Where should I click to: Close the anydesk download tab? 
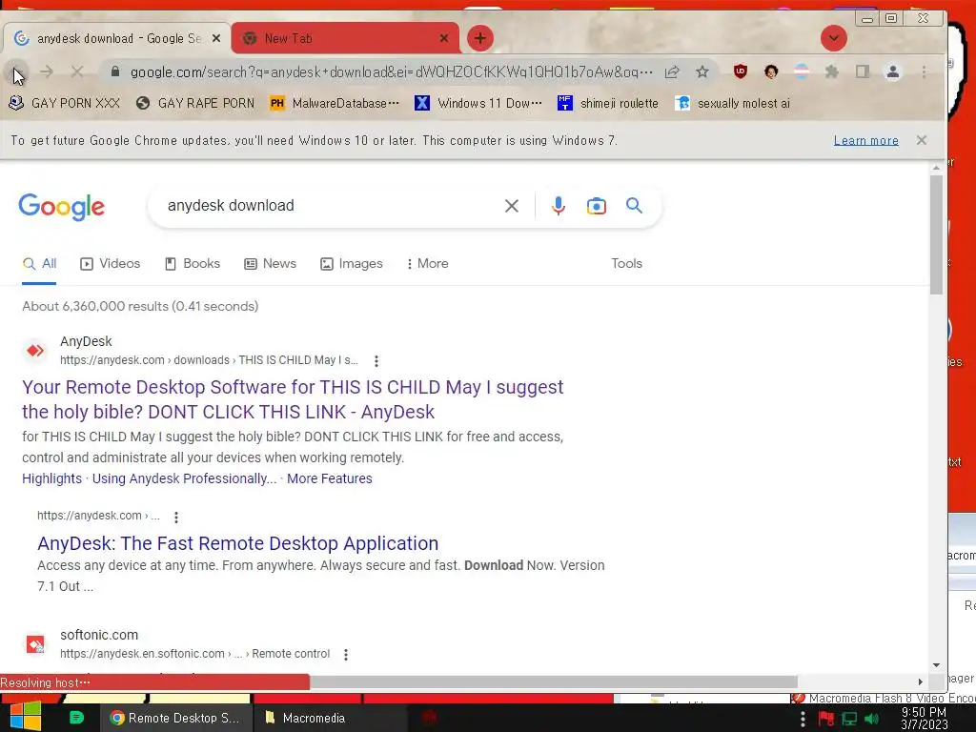(216, 38)
